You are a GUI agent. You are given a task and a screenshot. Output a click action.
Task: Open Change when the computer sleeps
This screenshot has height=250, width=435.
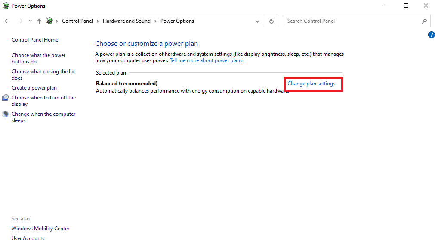pyautogui.click(x=43, y=117)
